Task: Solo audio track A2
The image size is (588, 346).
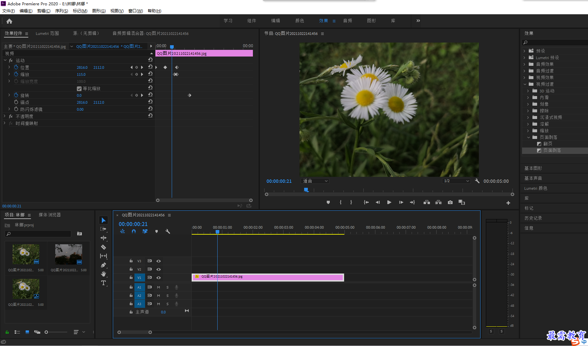Action: click(x=167, y=295)
